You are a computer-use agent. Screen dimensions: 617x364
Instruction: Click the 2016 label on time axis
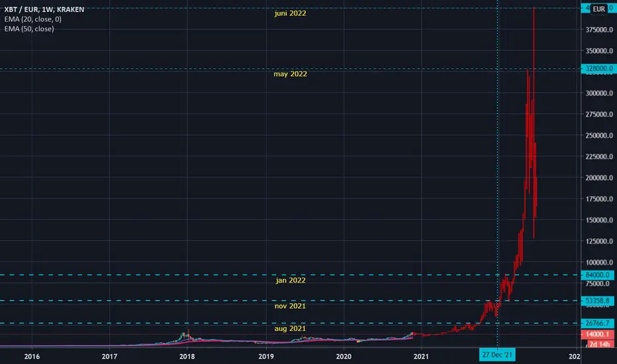tap(32, 357)
